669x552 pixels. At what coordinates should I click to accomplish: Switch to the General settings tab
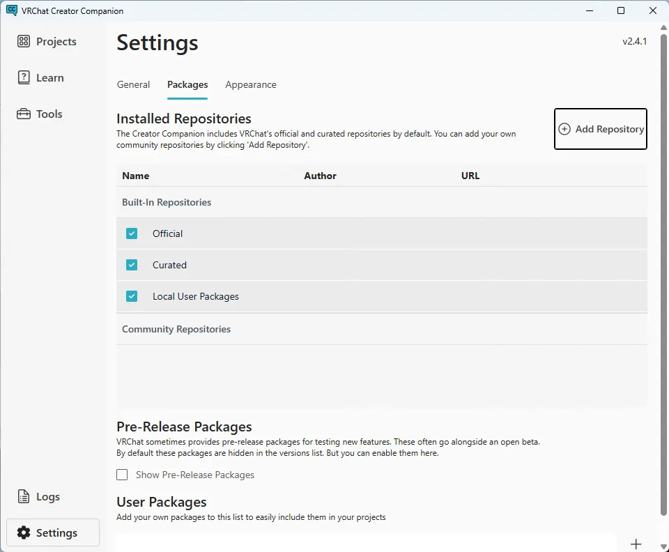tap(133, 84)
